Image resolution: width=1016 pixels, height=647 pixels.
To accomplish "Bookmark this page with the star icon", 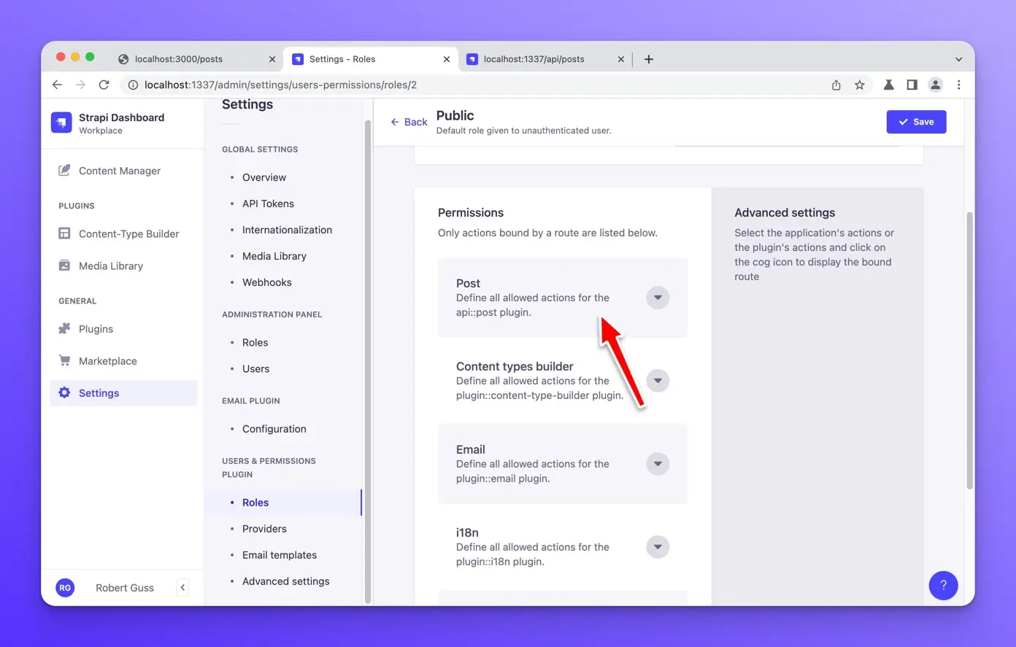I will [x=860, y=85].
